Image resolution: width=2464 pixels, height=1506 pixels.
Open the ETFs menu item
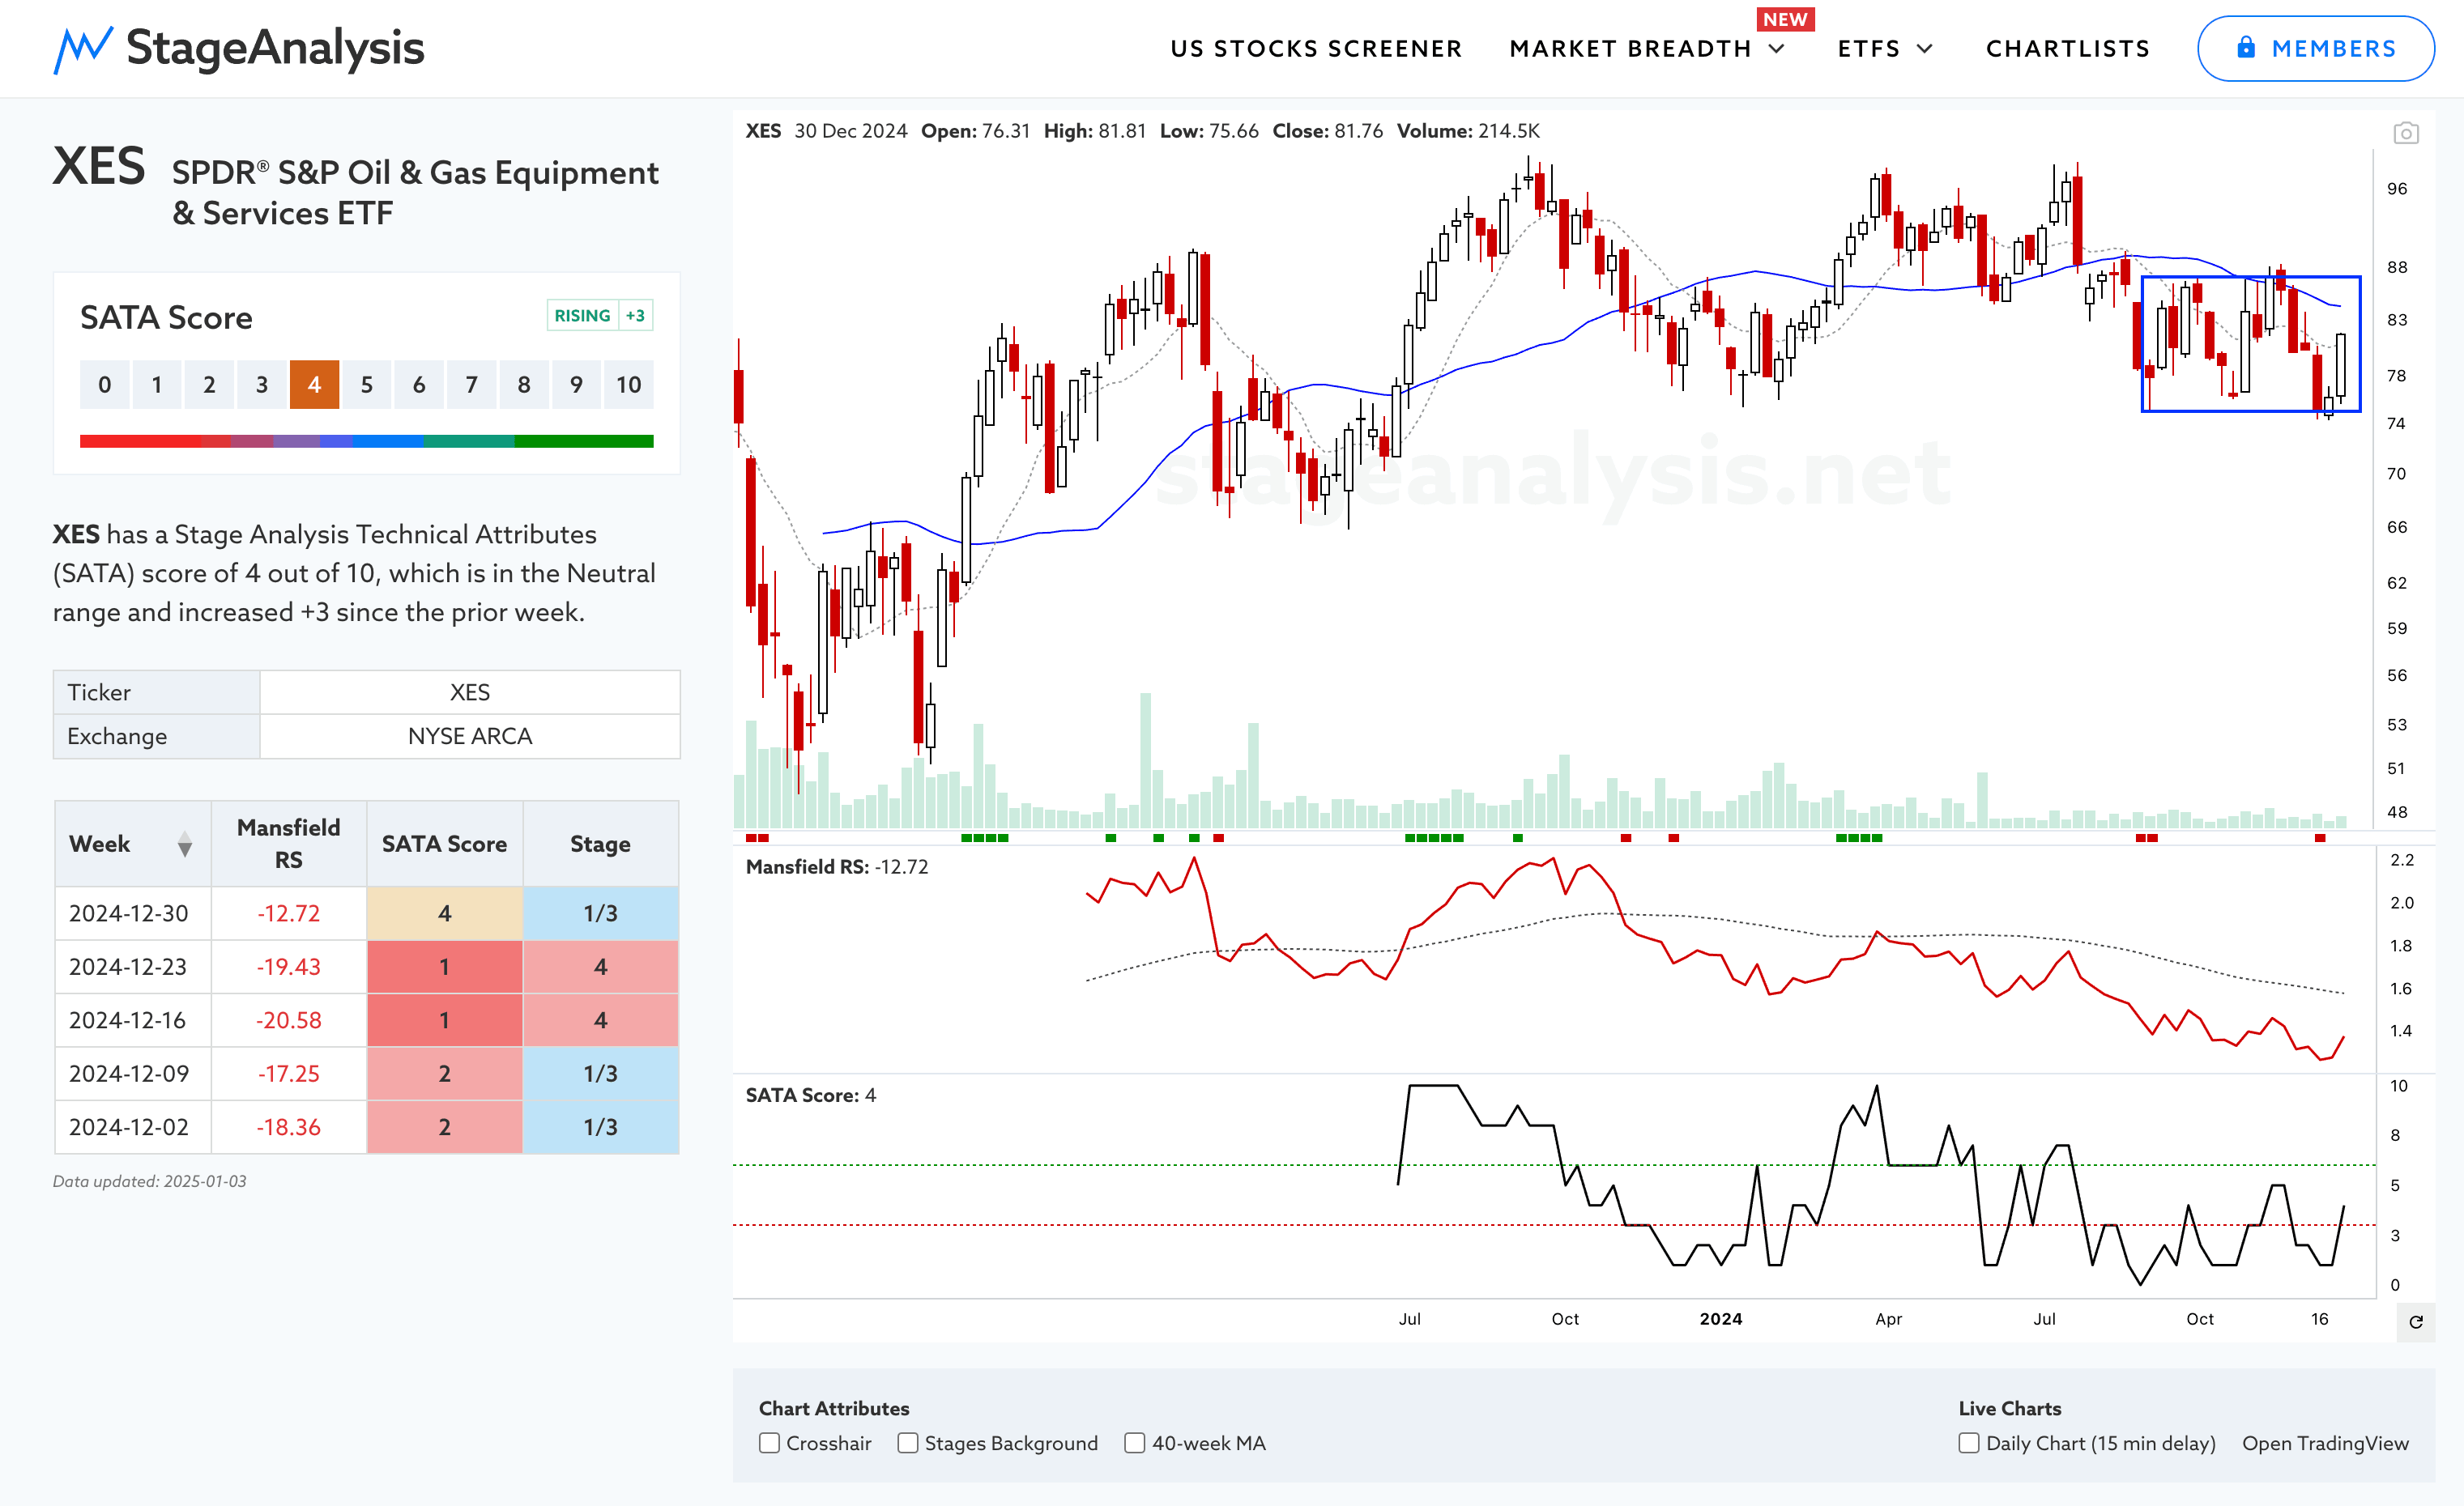tap(1868, 48)
